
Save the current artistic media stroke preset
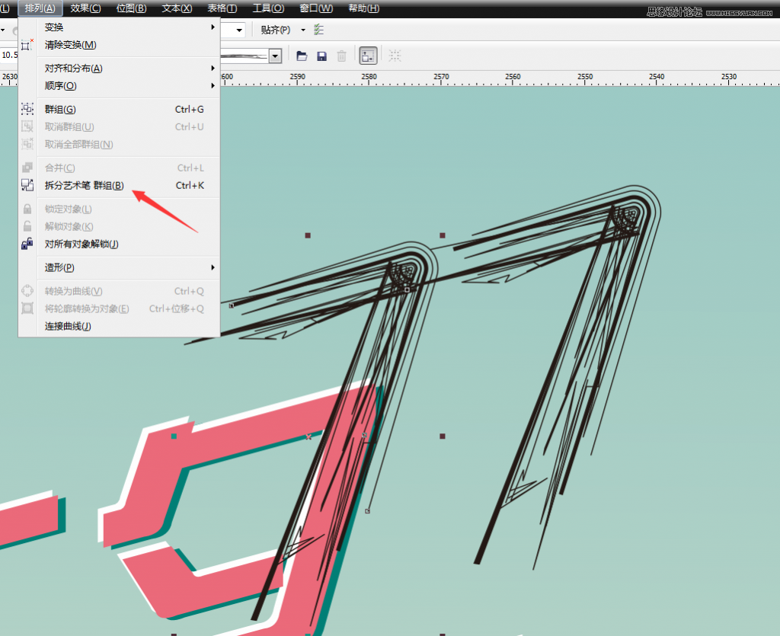point(321,55)
